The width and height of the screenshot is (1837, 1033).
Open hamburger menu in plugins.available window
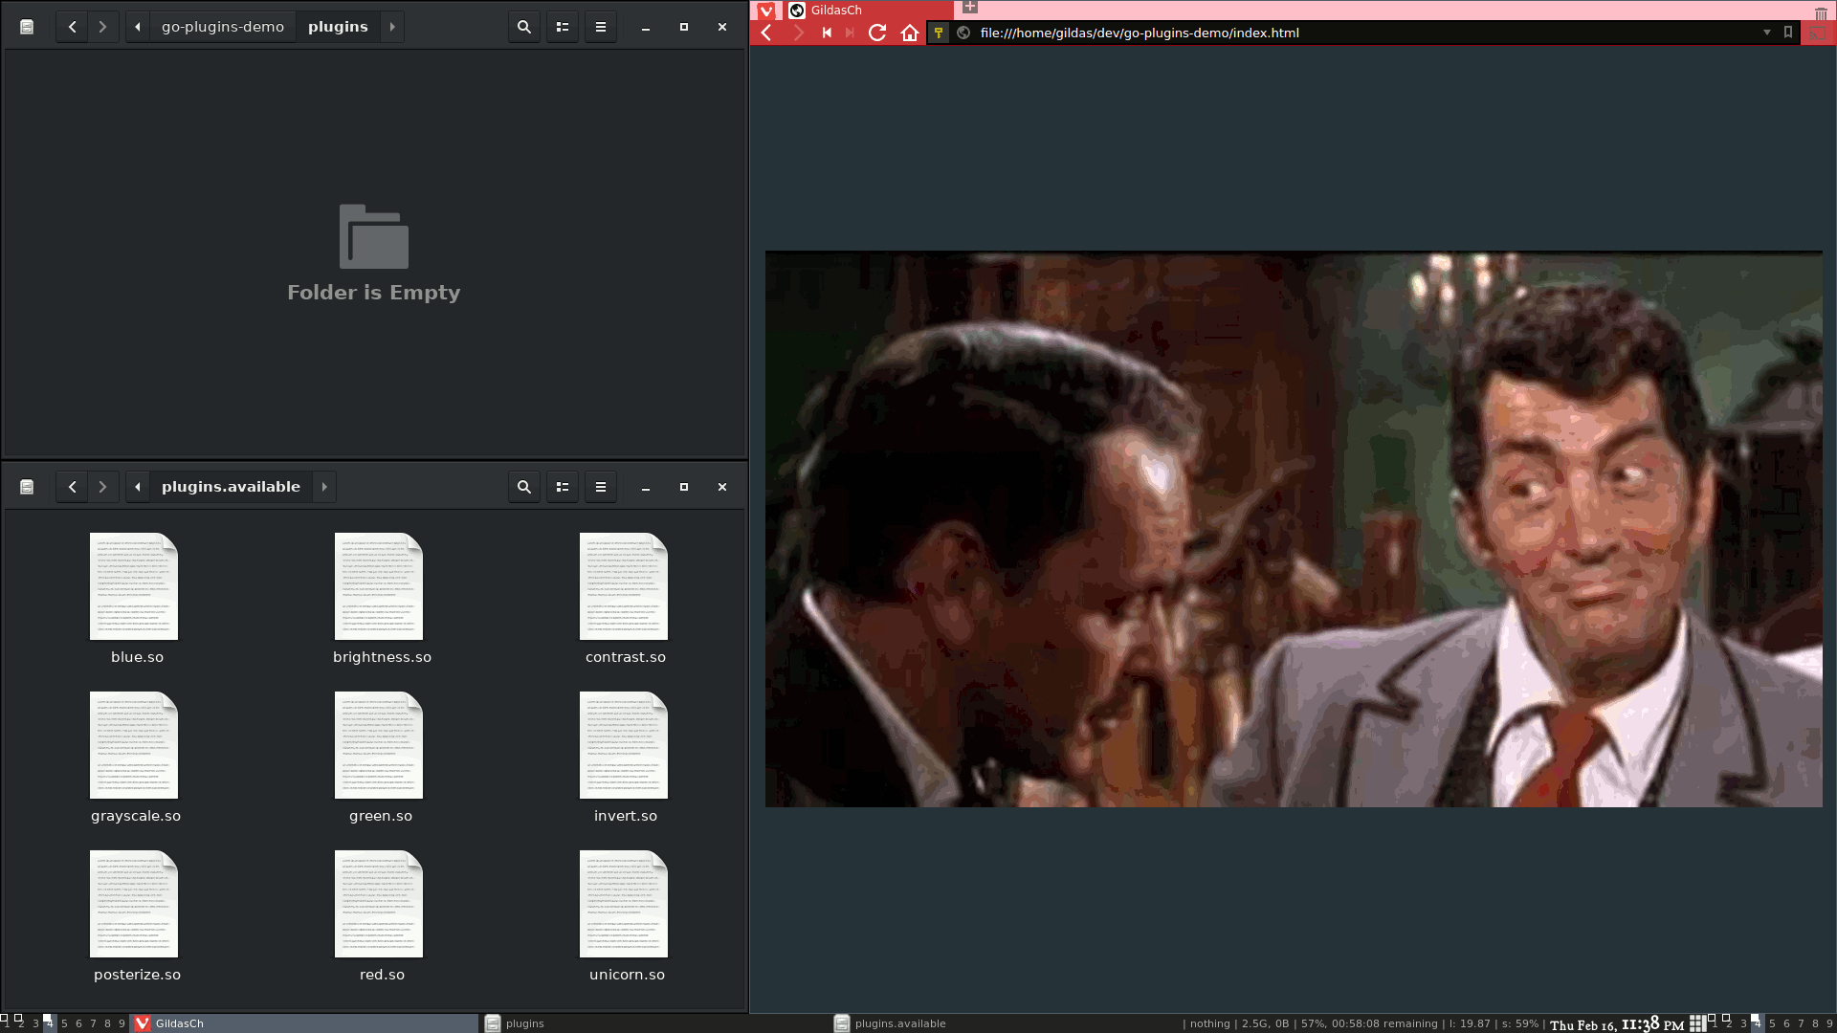click(x=601, y=487)
